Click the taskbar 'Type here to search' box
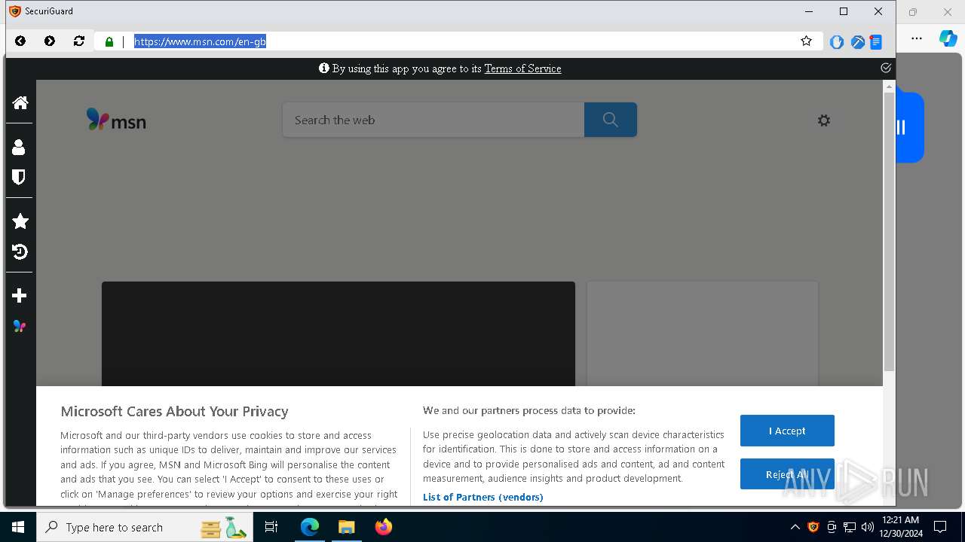Image resolution: width=965 pixels, height=542 pixels. pyautogui.click(x=145, y=527)
